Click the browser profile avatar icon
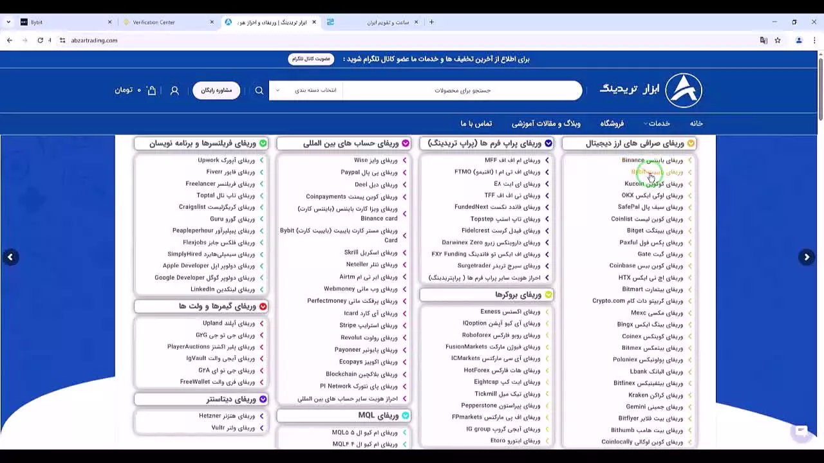 799,40
